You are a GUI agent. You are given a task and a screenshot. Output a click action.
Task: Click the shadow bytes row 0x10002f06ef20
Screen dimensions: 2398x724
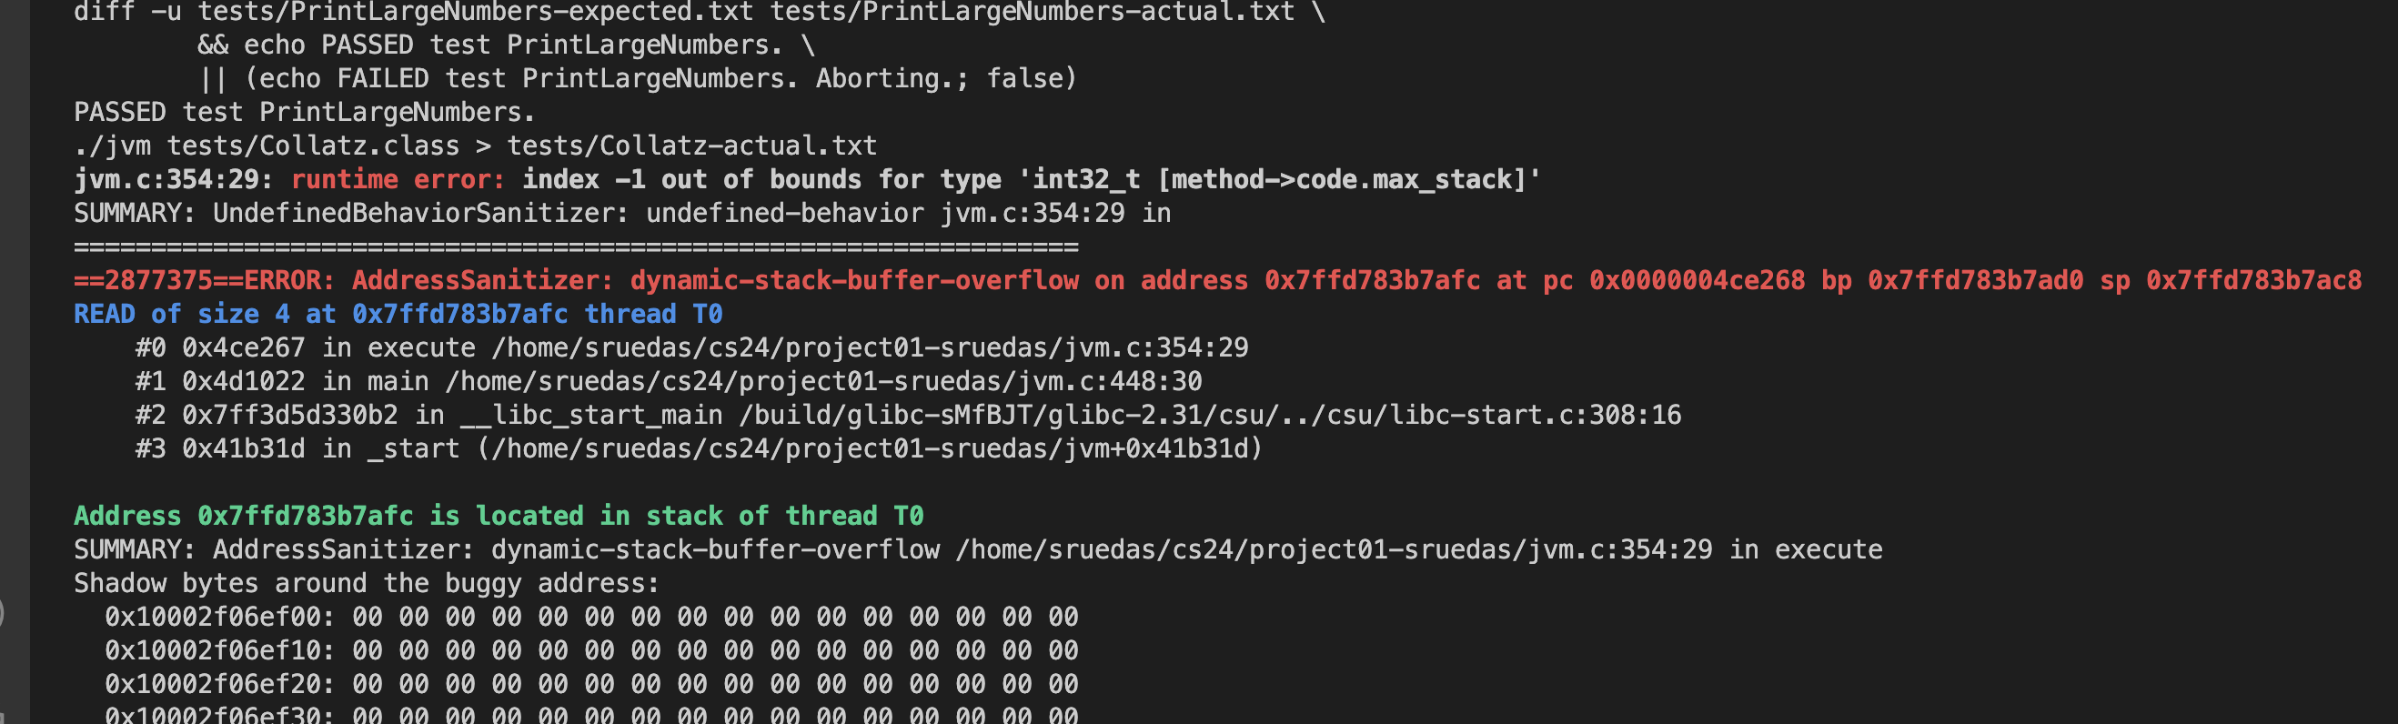591,684
